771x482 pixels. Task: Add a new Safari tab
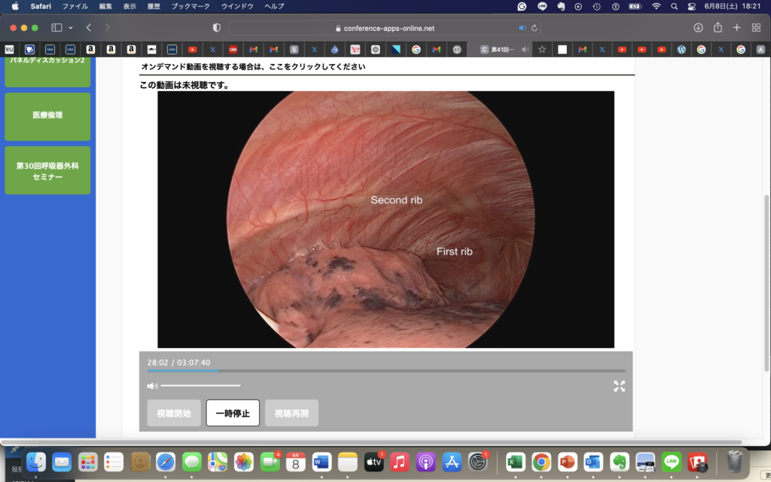[737, 28]
